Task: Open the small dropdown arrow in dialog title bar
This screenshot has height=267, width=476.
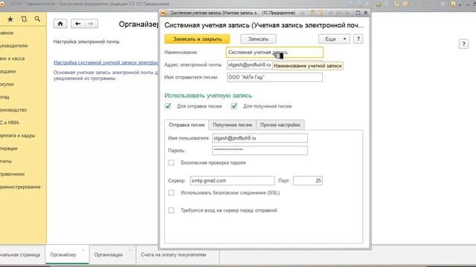Action: (302, 13)
